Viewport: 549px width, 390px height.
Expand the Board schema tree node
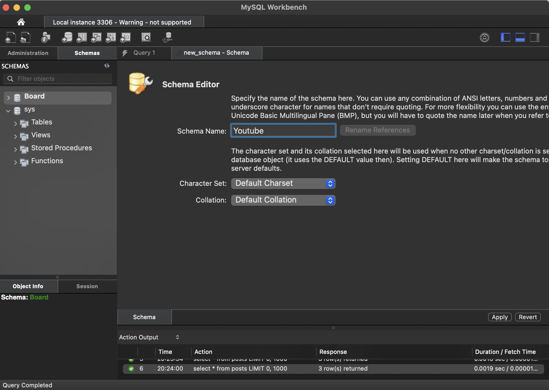8,97
